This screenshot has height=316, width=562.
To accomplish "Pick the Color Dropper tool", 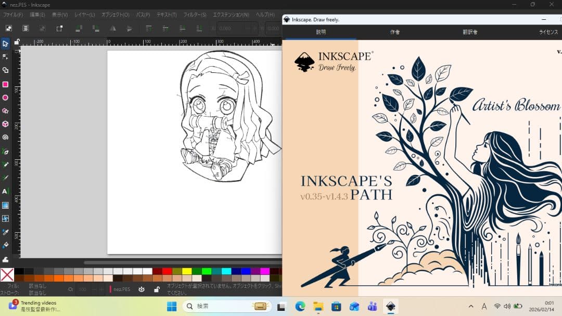I will pos(5,232).
